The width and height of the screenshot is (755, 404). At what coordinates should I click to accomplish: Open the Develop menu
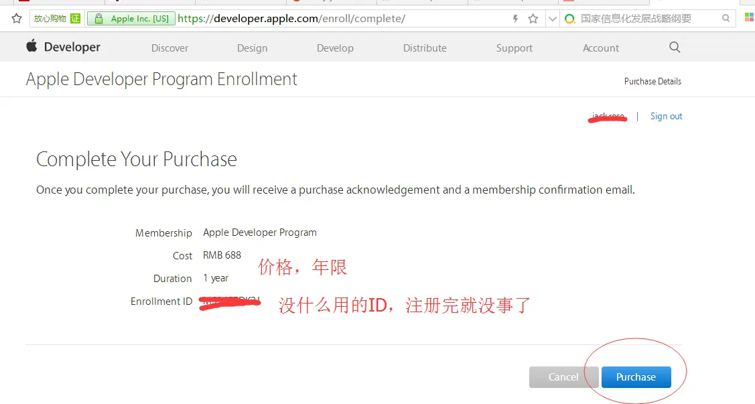point(335,48)
